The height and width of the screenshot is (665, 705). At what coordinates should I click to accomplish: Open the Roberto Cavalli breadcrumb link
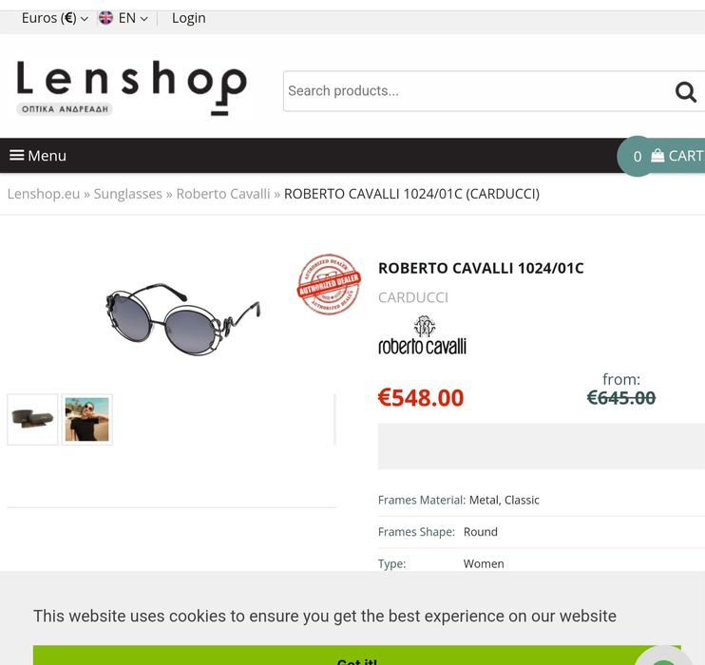point(223,194)
